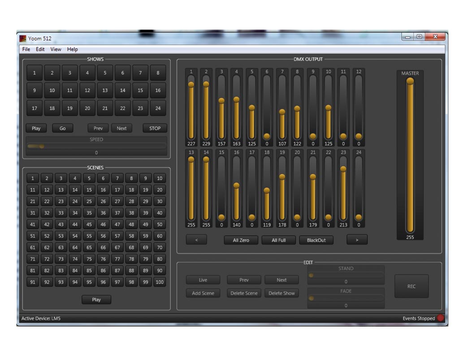Image resolution: width=459 pixels, height=344 pixels.
Task: Open the File menu
Action: click(26, 49)
